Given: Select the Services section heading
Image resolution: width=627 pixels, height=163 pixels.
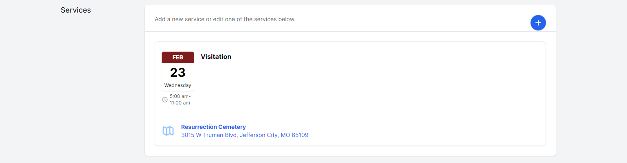Looking at the screenshot, I should click(x=76, y=10).
